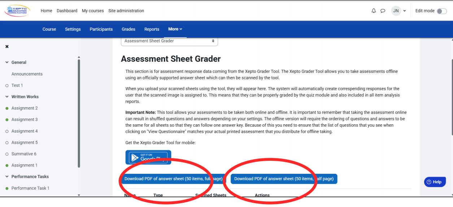This screenshot has width=453, height=207.
Task: Click the 'Important Note:' bold text
Action: 141,113
